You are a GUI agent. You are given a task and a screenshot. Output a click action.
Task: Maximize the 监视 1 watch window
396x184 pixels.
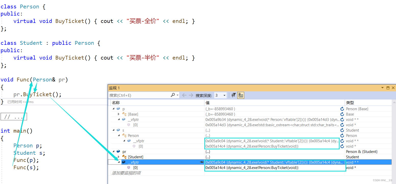[388, 88]
